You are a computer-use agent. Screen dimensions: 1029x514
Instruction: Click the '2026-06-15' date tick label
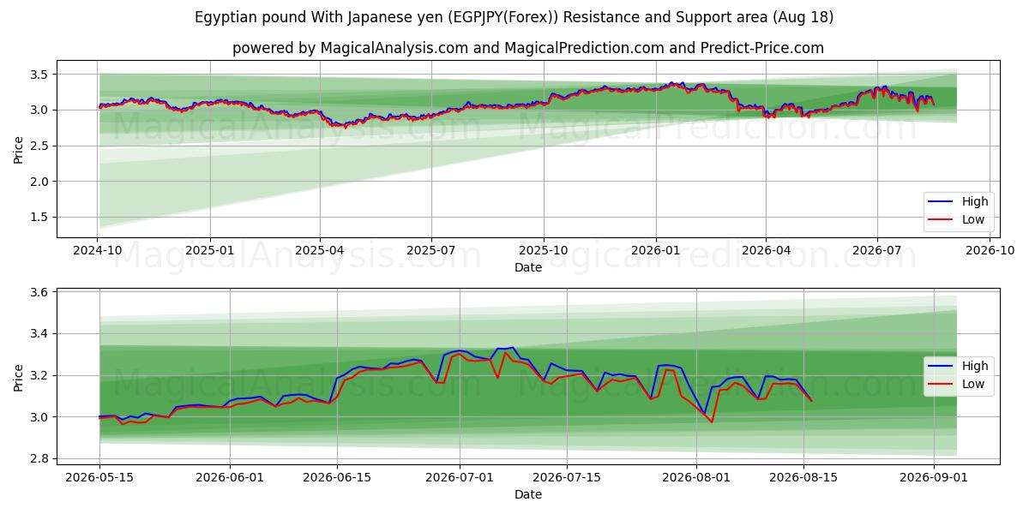click(x=337, y=477)
